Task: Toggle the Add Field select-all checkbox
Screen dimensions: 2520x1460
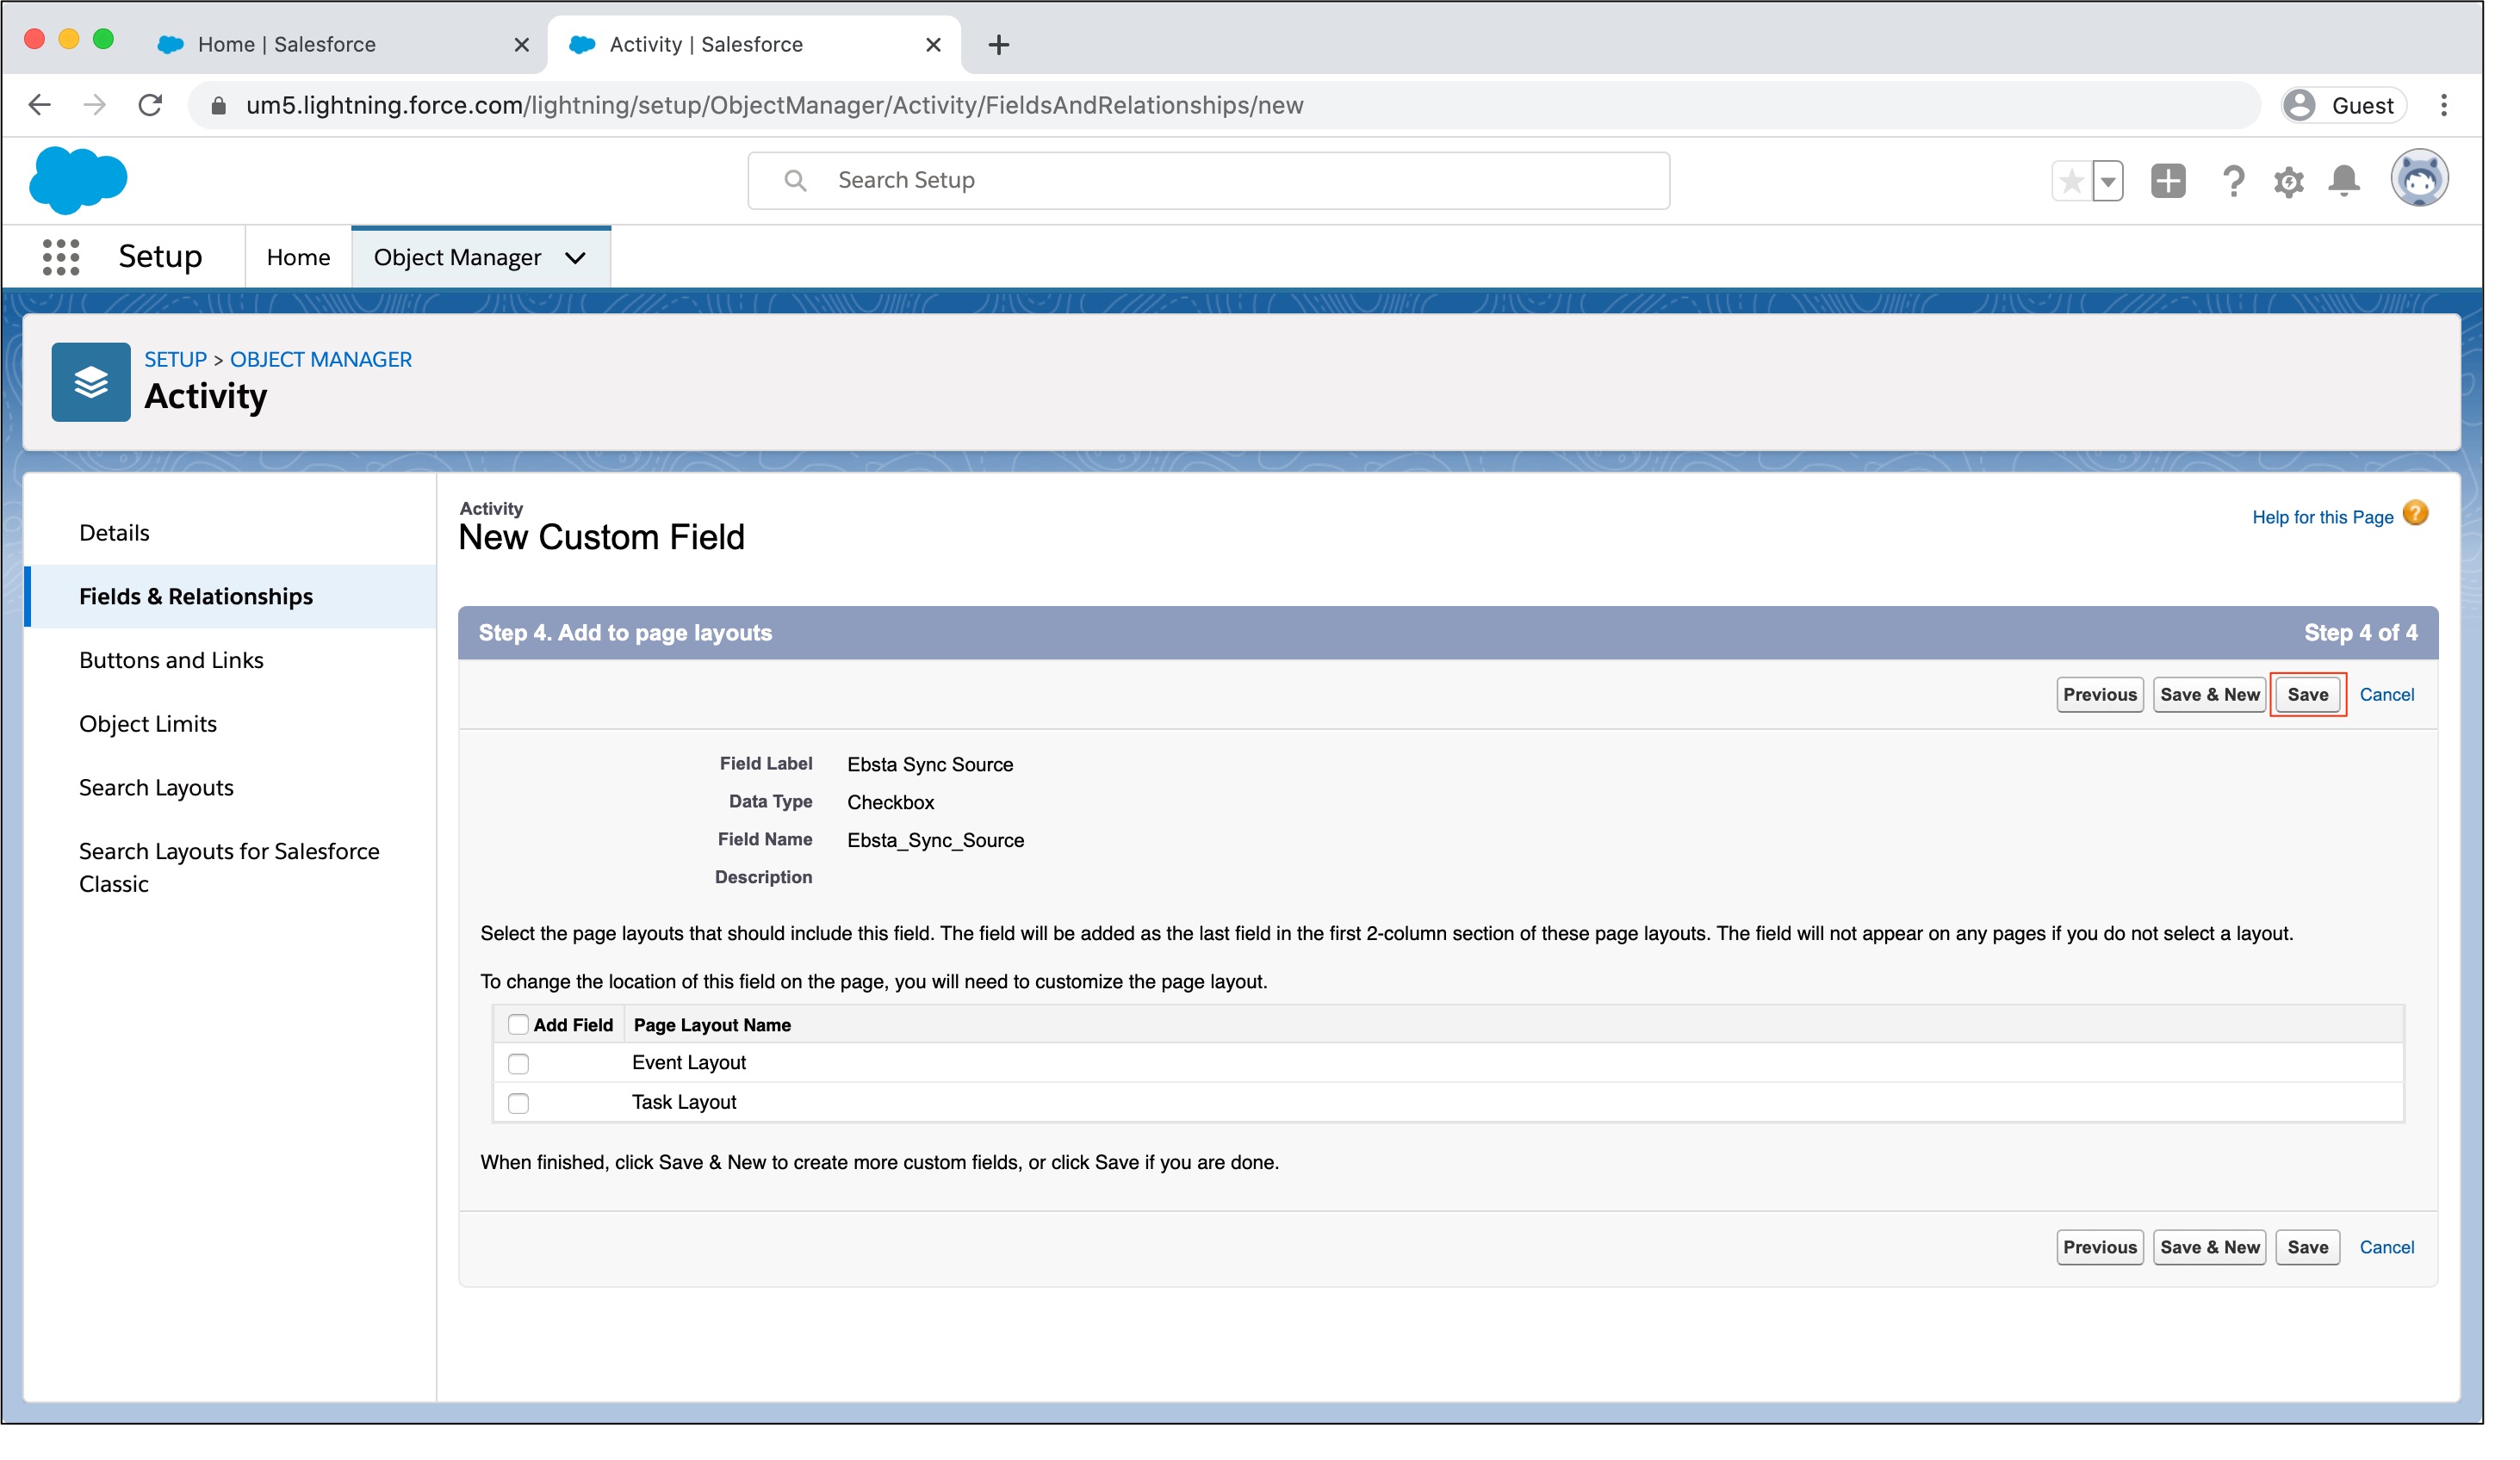Action: click(518, 1025)
